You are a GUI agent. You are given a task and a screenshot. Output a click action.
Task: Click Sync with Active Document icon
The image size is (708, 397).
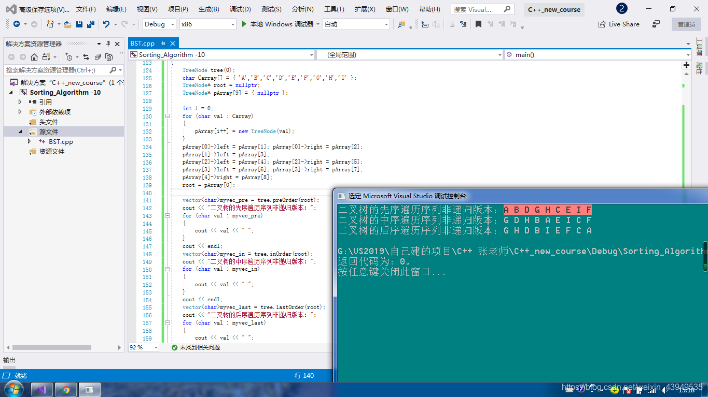(86, 57)
